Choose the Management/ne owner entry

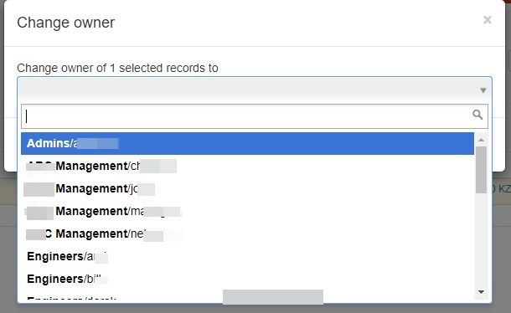[x=247, y=233]
